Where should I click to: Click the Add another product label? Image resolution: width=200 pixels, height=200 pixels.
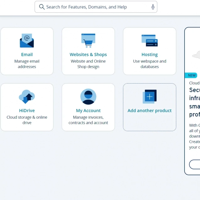point(149,111)
